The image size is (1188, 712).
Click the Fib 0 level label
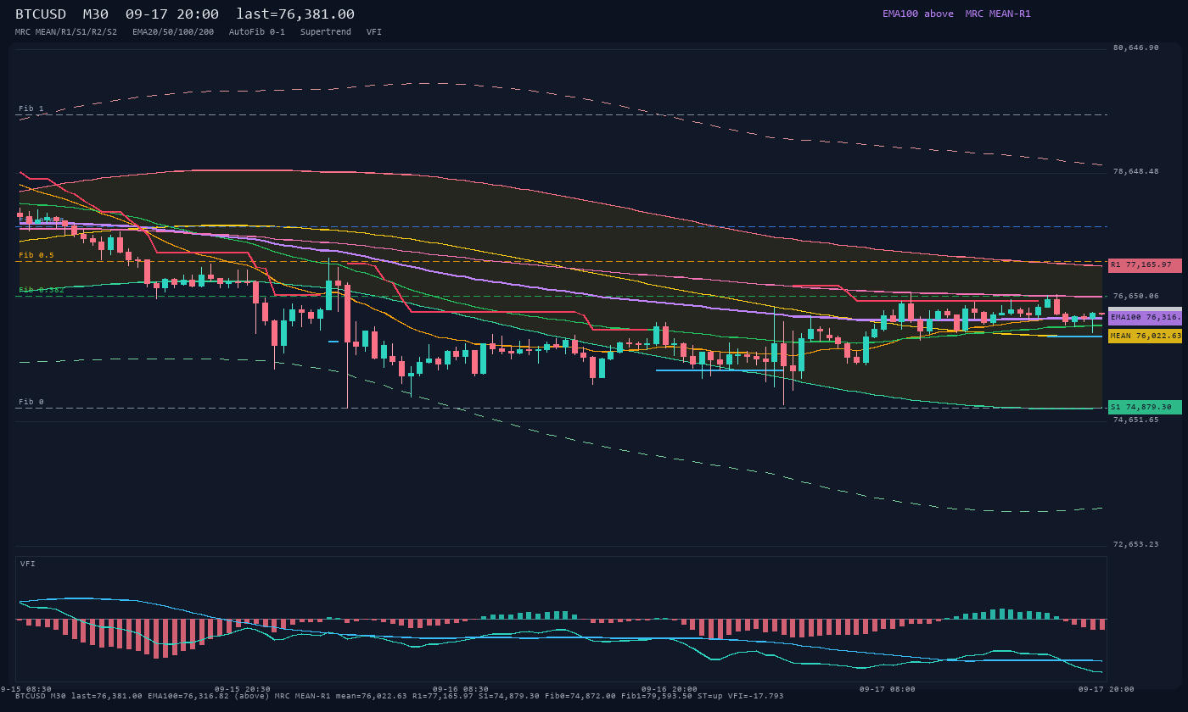pos(31,402)
